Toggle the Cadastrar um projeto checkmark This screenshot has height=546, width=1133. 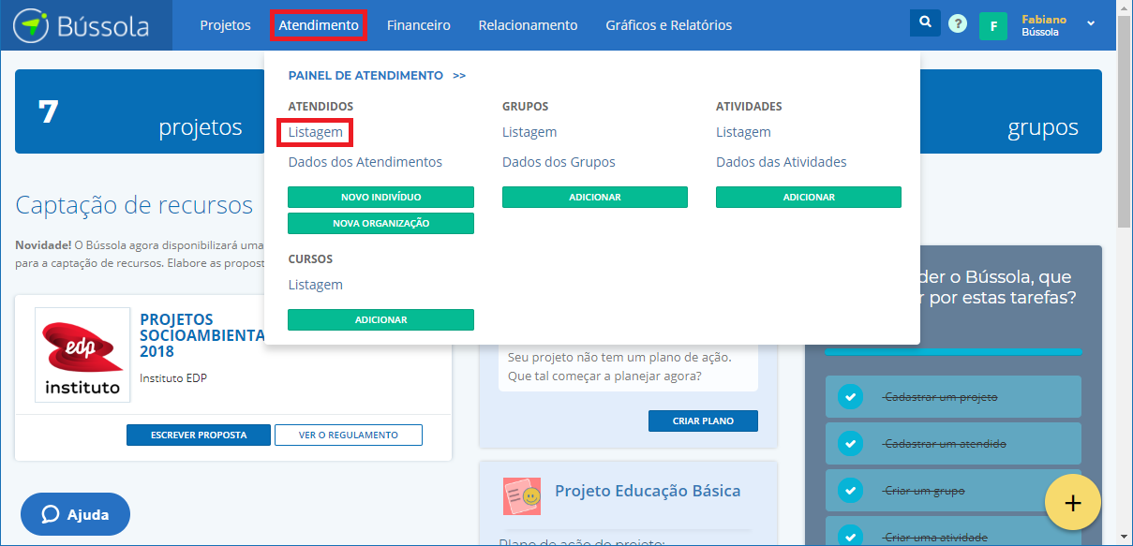[x=849, y=397]
